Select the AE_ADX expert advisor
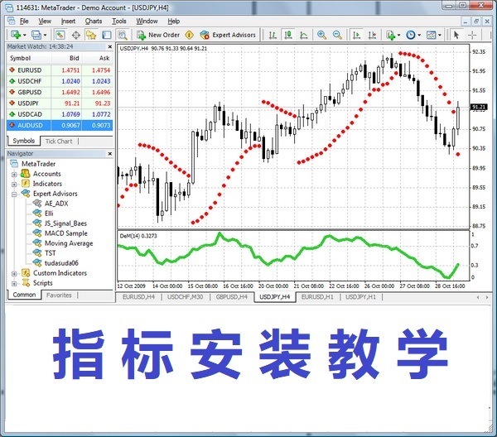Screen dimensions: 497x437 tap(51, 204)
